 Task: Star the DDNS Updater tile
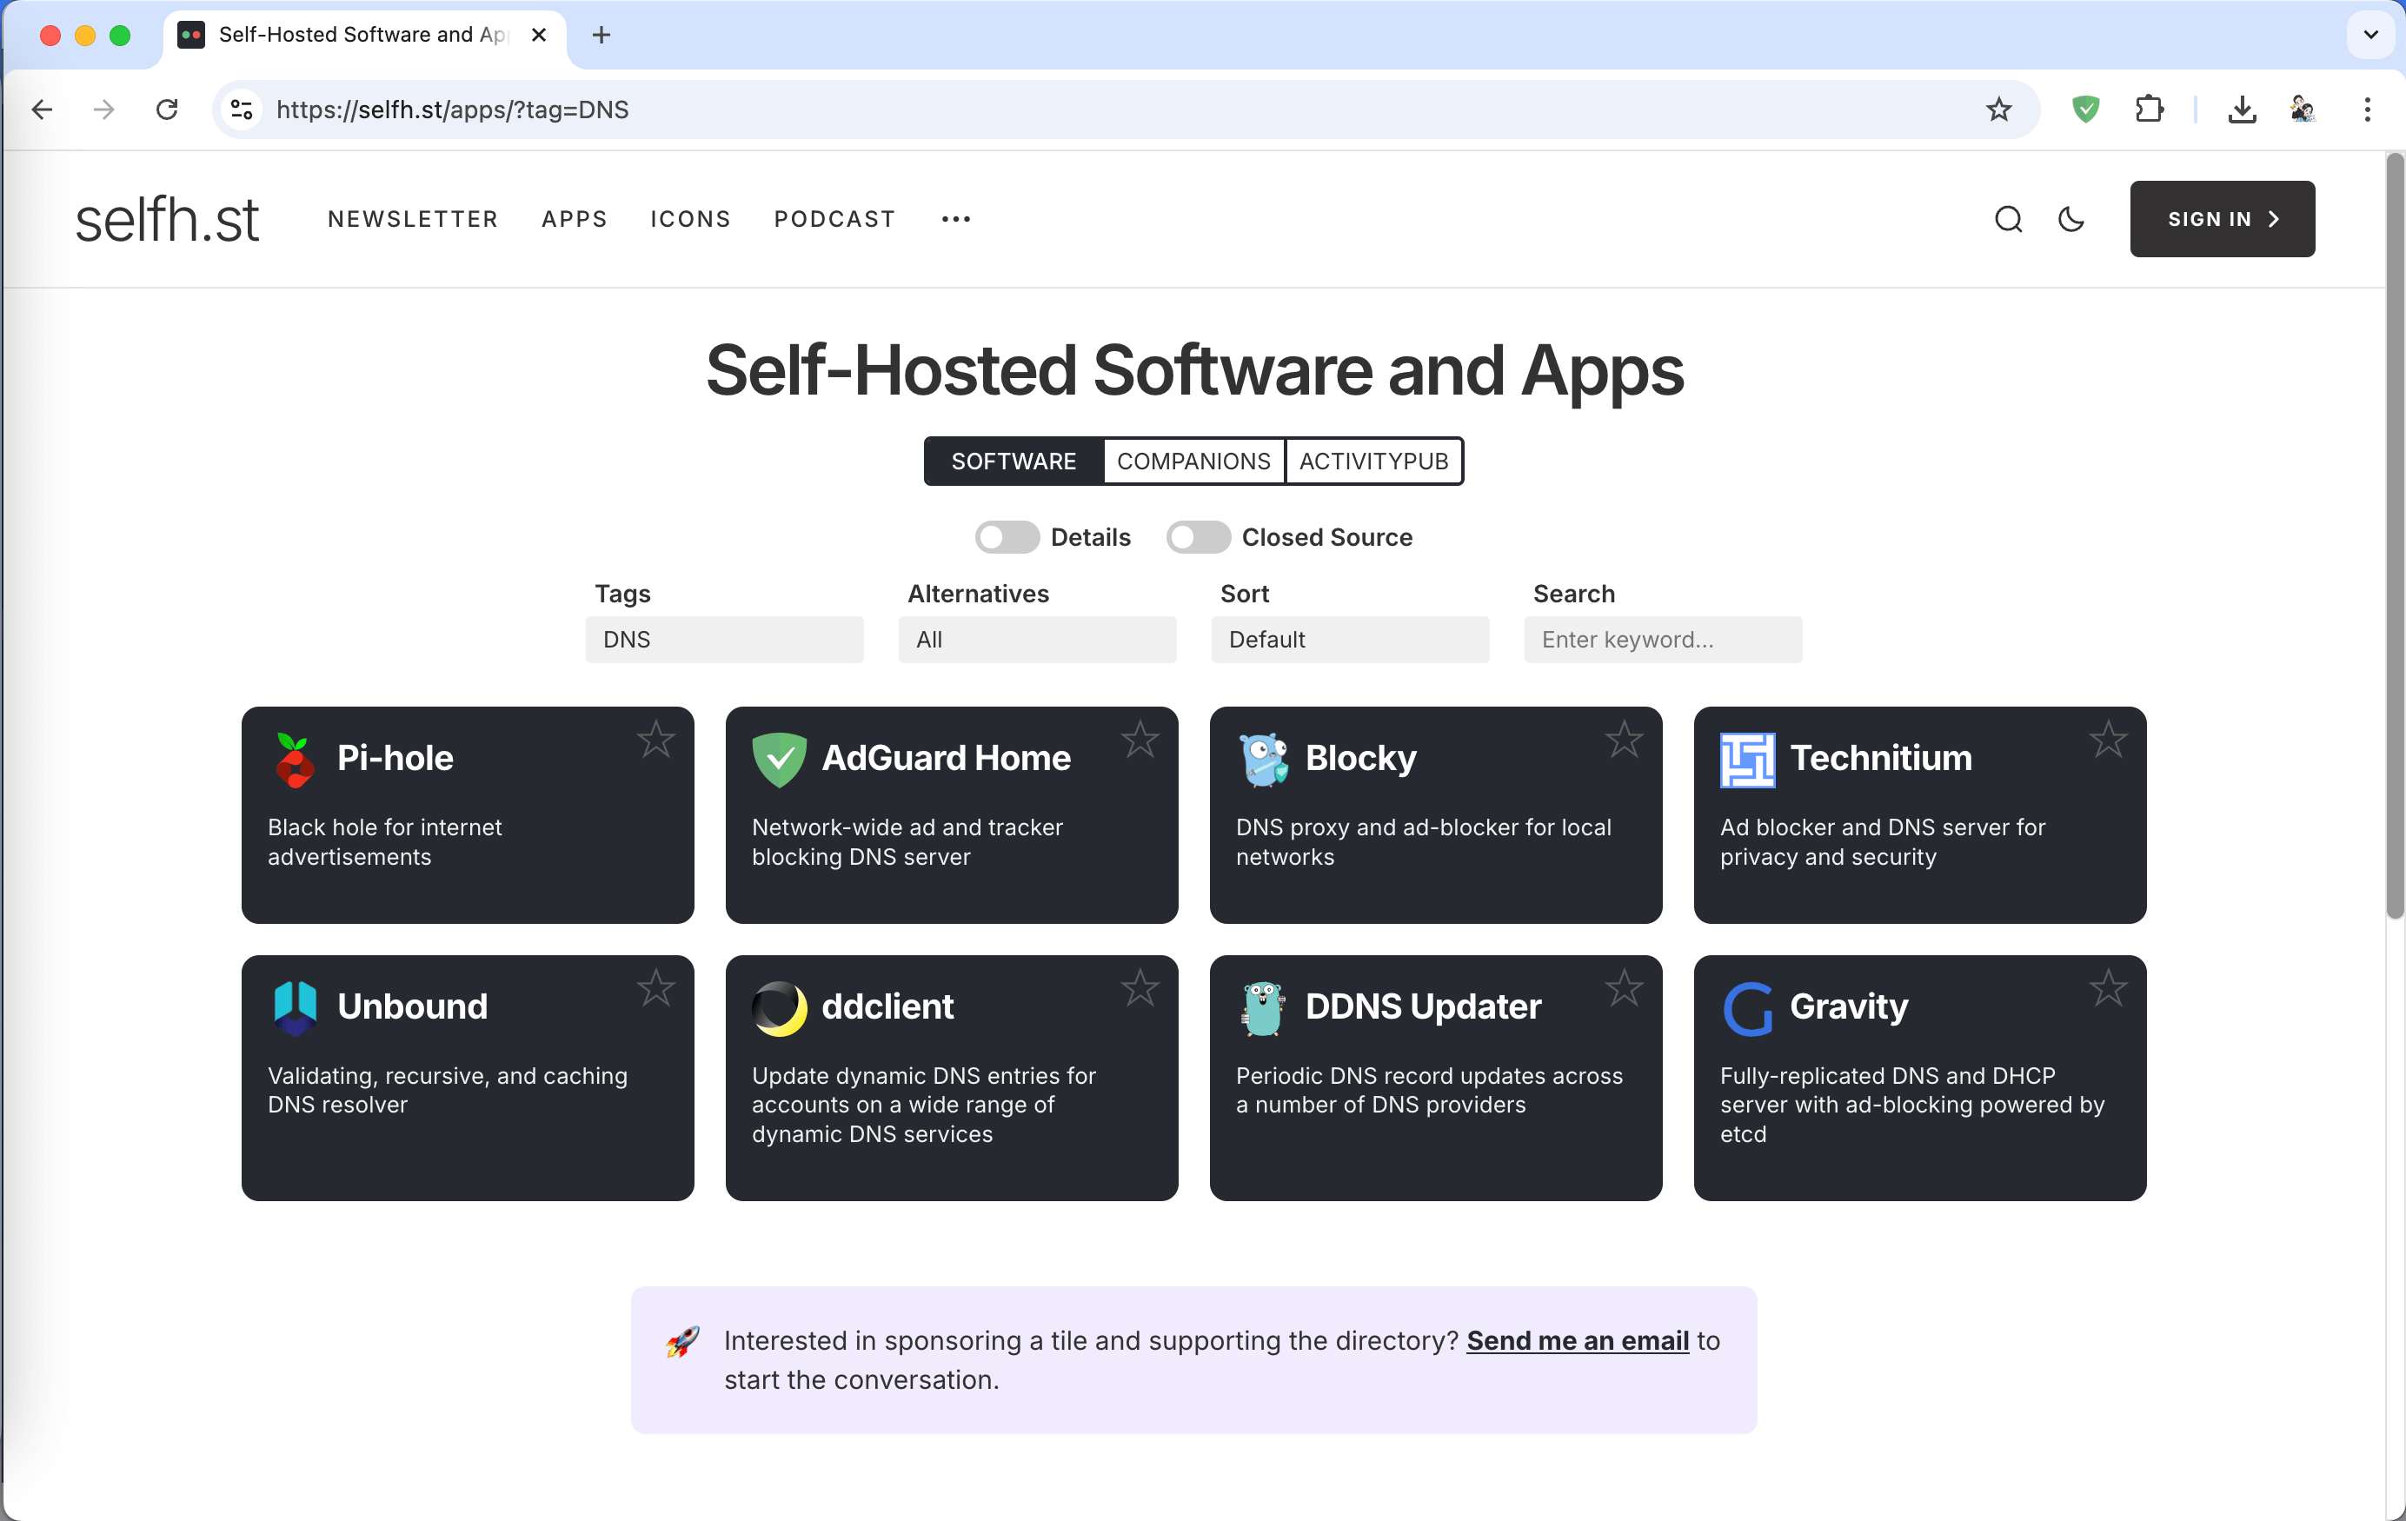click(x=1624, y=988)
